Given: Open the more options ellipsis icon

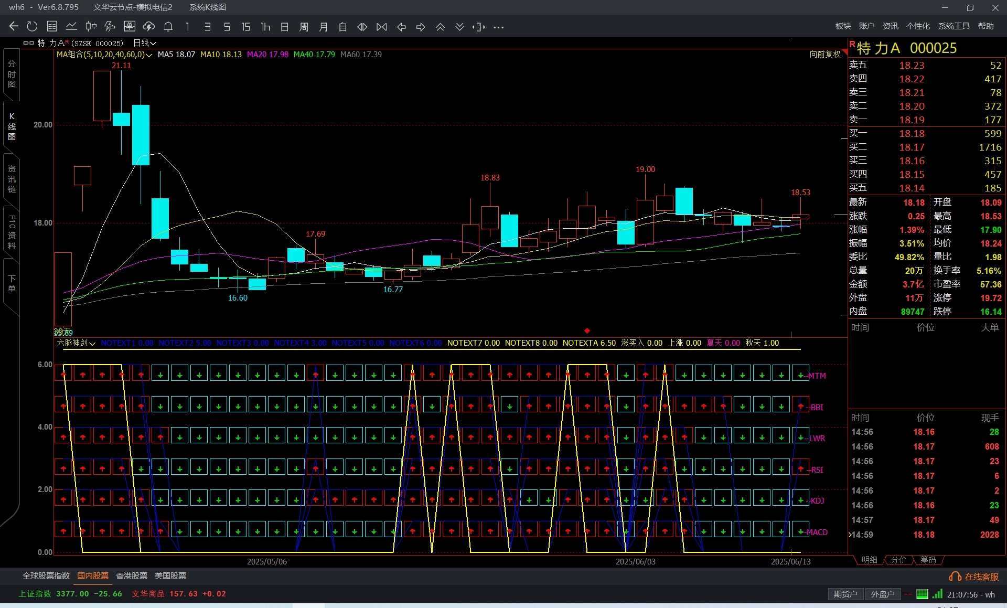Looking at the screenshot, I should pyautogui.click(x=498, y=26).
